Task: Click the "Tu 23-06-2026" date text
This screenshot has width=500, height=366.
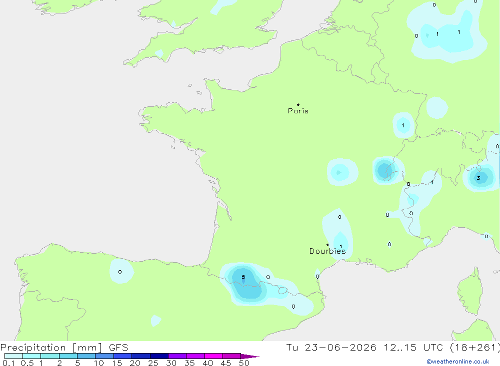Action: point(331,348)
